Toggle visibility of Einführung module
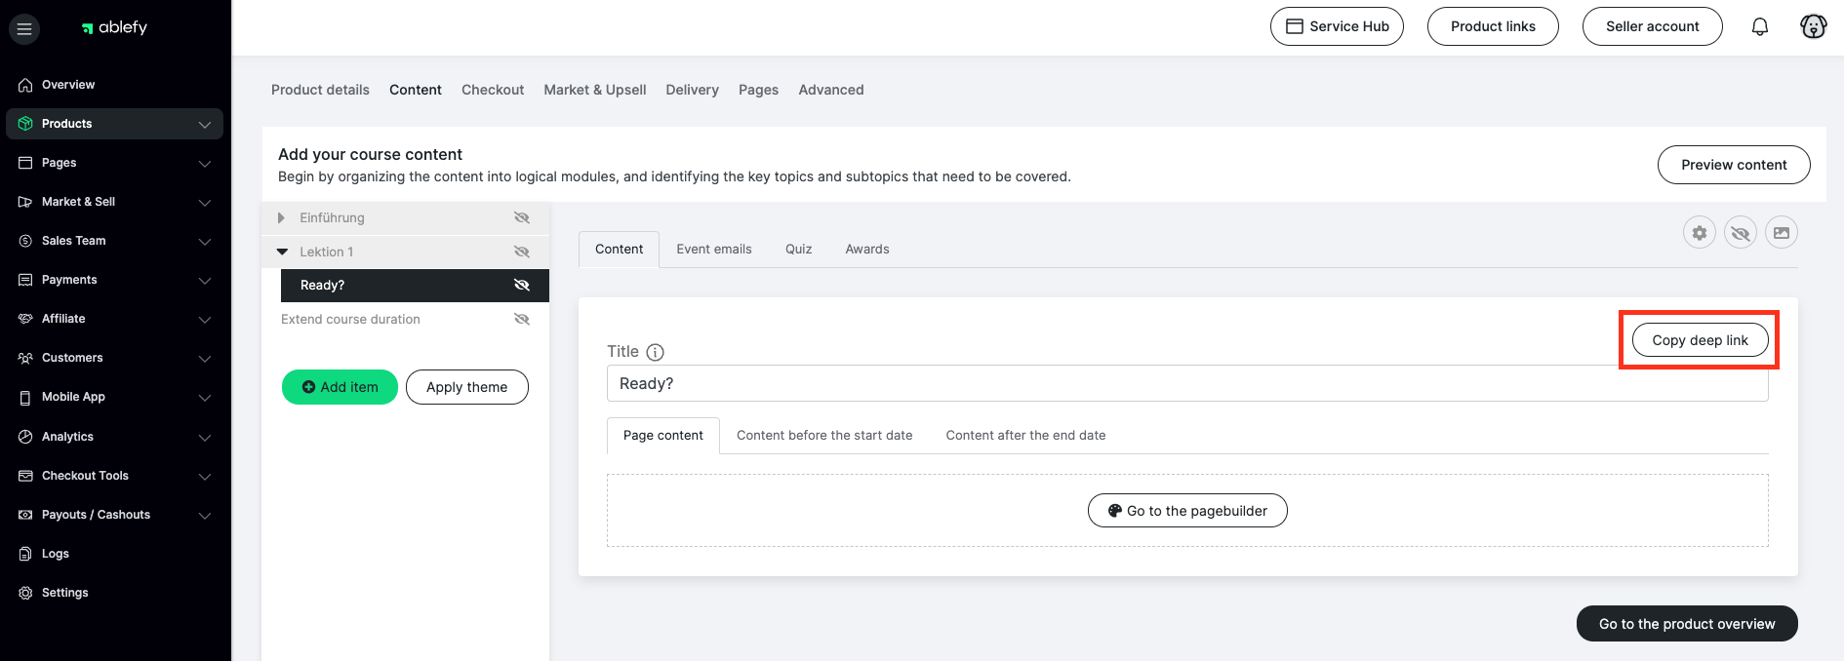The height and width of the screenshot is (661, 1844). pyautogui.click(x=522, y=217)
